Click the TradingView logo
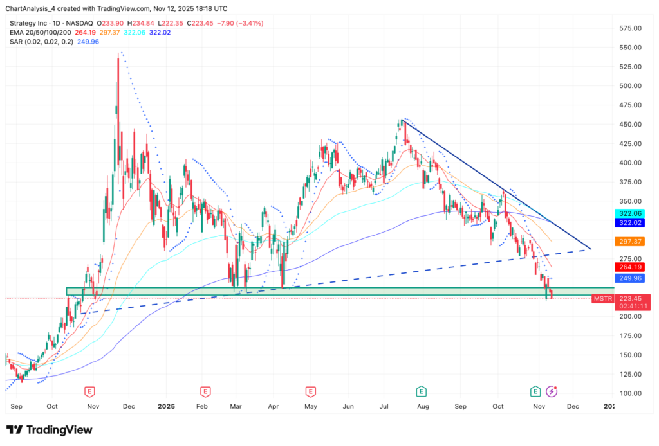 50,429
